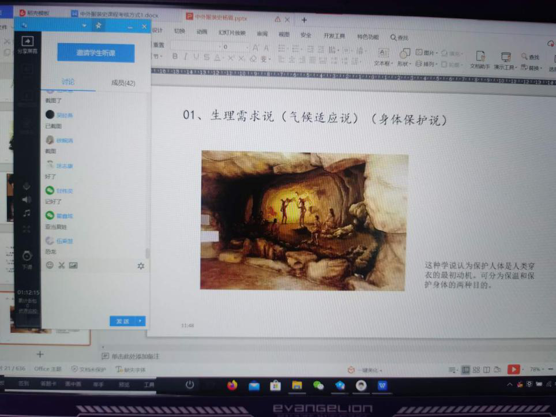Open the emoji picker in chat
The width and height of the screenshot is (556, 417).
(50, 265)
